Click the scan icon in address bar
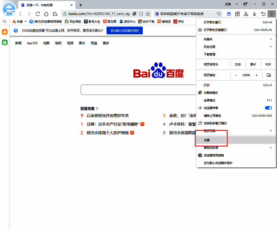This screenshot has width=277, height=230. pyautogui.click(x=141, y=14)
